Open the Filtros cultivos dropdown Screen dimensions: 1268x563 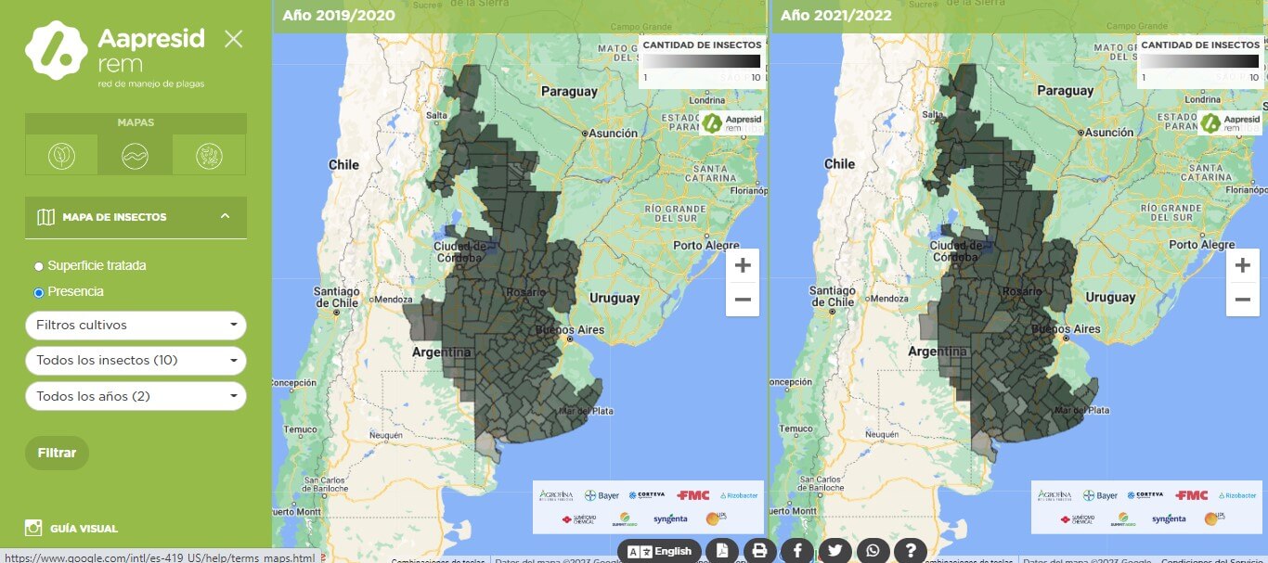(x=136, y=326)
